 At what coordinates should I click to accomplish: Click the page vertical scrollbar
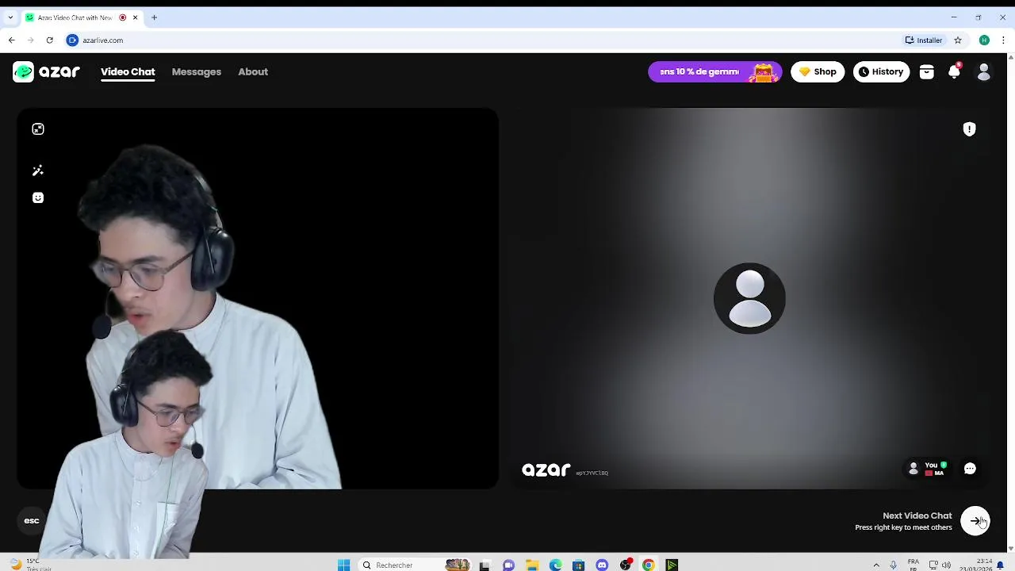click(x=1010, y=301)
